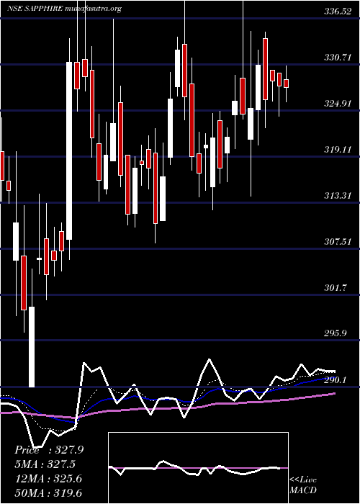Viewport: 360px width, 504px height.
Task: Click the last red candlestick on the right
Action: (x=287, y=84)
